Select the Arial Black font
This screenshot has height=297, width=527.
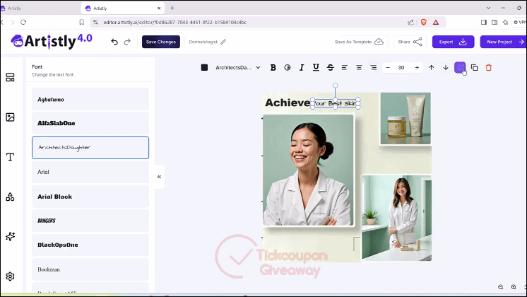coord(90,197)
